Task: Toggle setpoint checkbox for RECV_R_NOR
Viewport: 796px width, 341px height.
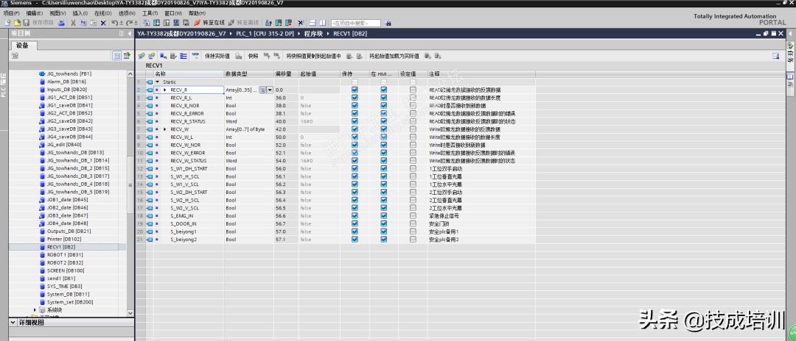Action: [x=413, y=105]
